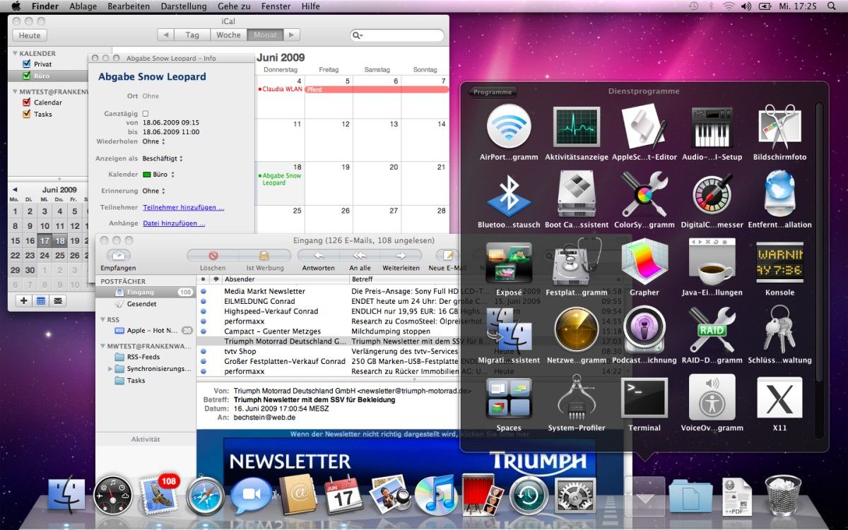
Task: Toggle the Privat calendar checkbox
Action: click(x=27, y=64)
